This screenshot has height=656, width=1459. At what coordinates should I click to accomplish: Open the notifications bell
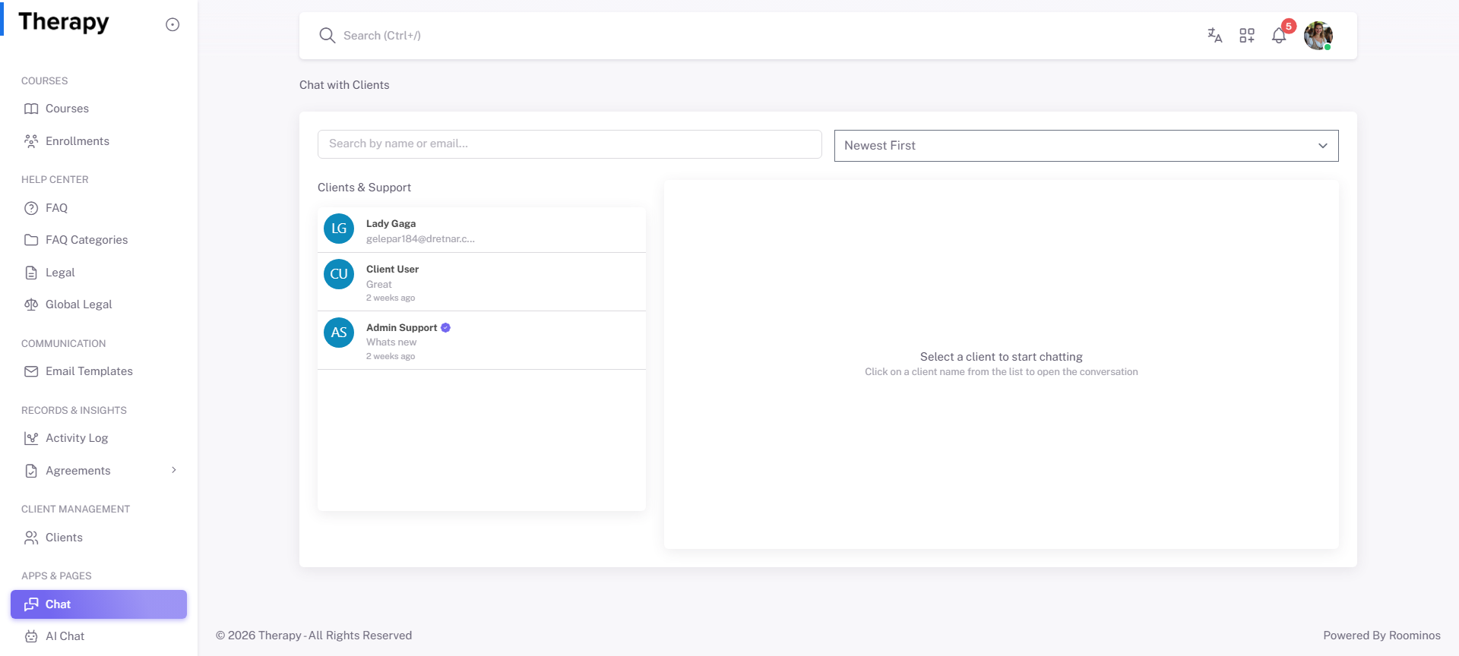coord(1279,36)
